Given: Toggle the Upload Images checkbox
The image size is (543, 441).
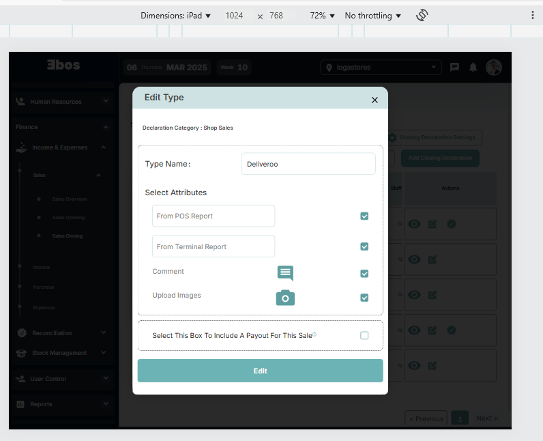Looking at the screenshot, I should tap(364, 298).
